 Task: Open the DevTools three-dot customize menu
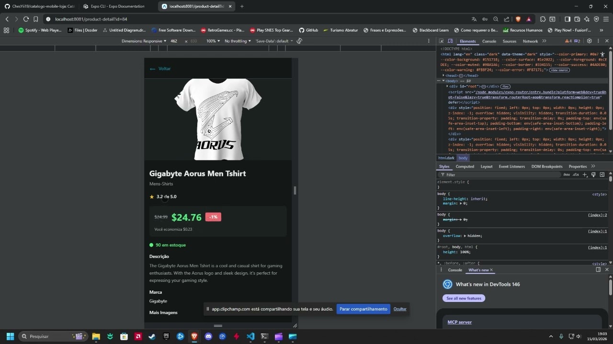(x=598, y=41)
